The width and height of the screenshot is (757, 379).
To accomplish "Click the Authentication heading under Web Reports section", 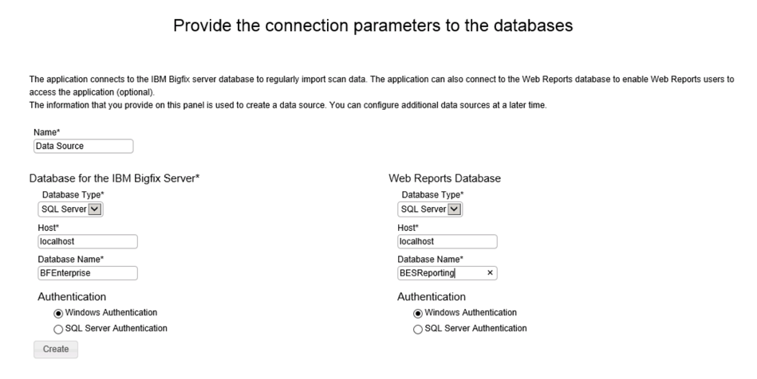I will pyautogui.click(x=432, y=297).
